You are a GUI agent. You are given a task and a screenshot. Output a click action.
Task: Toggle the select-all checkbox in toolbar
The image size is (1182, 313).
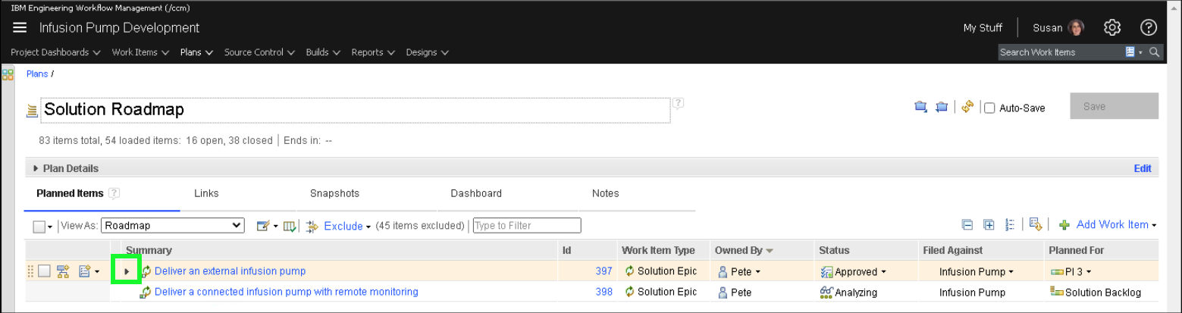click(x=39, y=226)
